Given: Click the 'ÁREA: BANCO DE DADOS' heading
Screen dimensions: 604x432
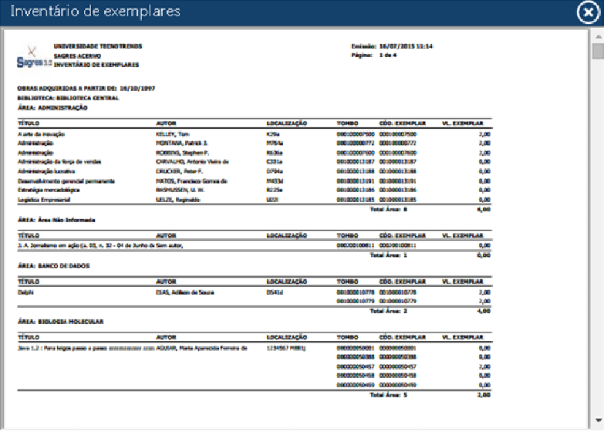Looking at the screenshot, I should coord(54,265).
